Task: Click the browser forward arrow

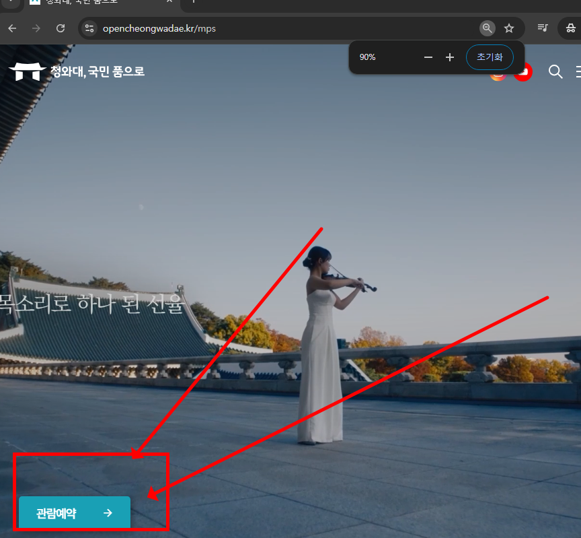Action: pos(36,28)
